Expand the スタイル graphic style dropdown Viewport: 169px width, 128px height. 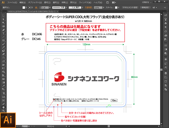point(119,8)
